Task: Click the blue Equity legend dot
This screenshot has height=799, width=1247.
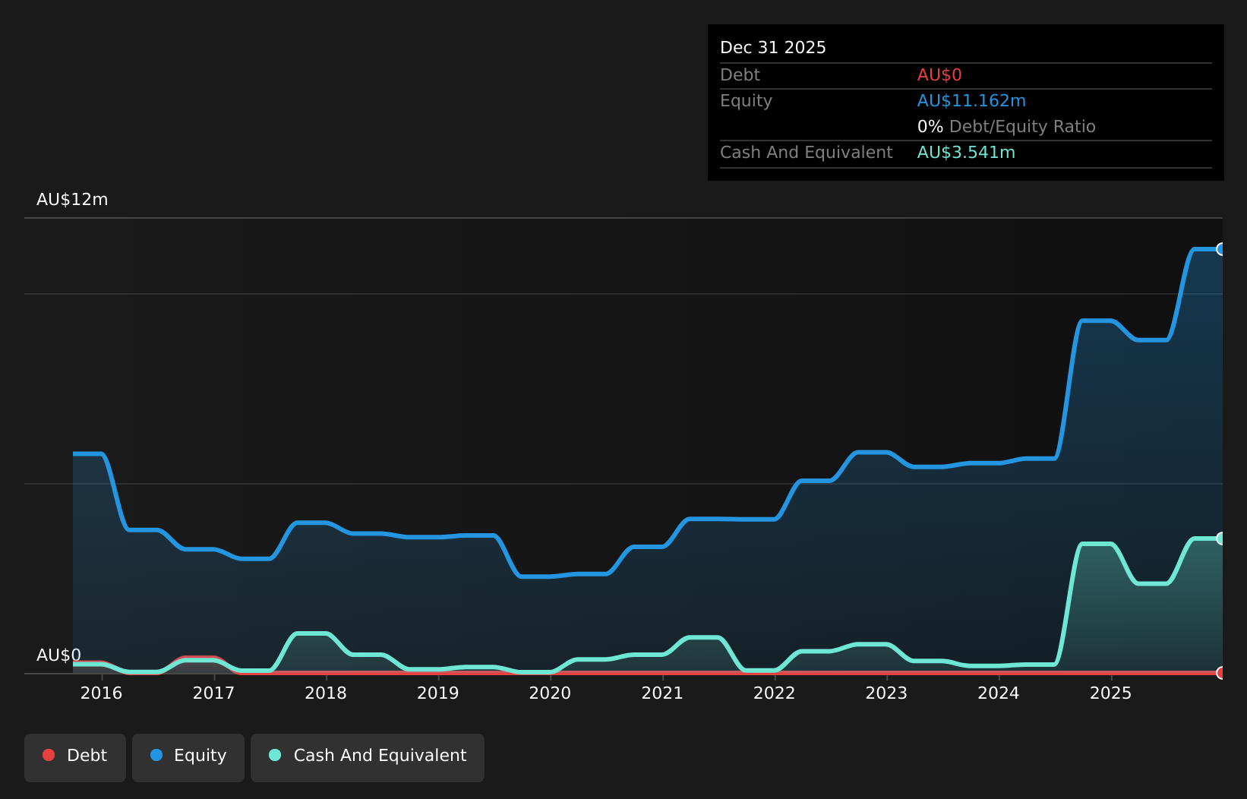Action: tap(156, 755)
